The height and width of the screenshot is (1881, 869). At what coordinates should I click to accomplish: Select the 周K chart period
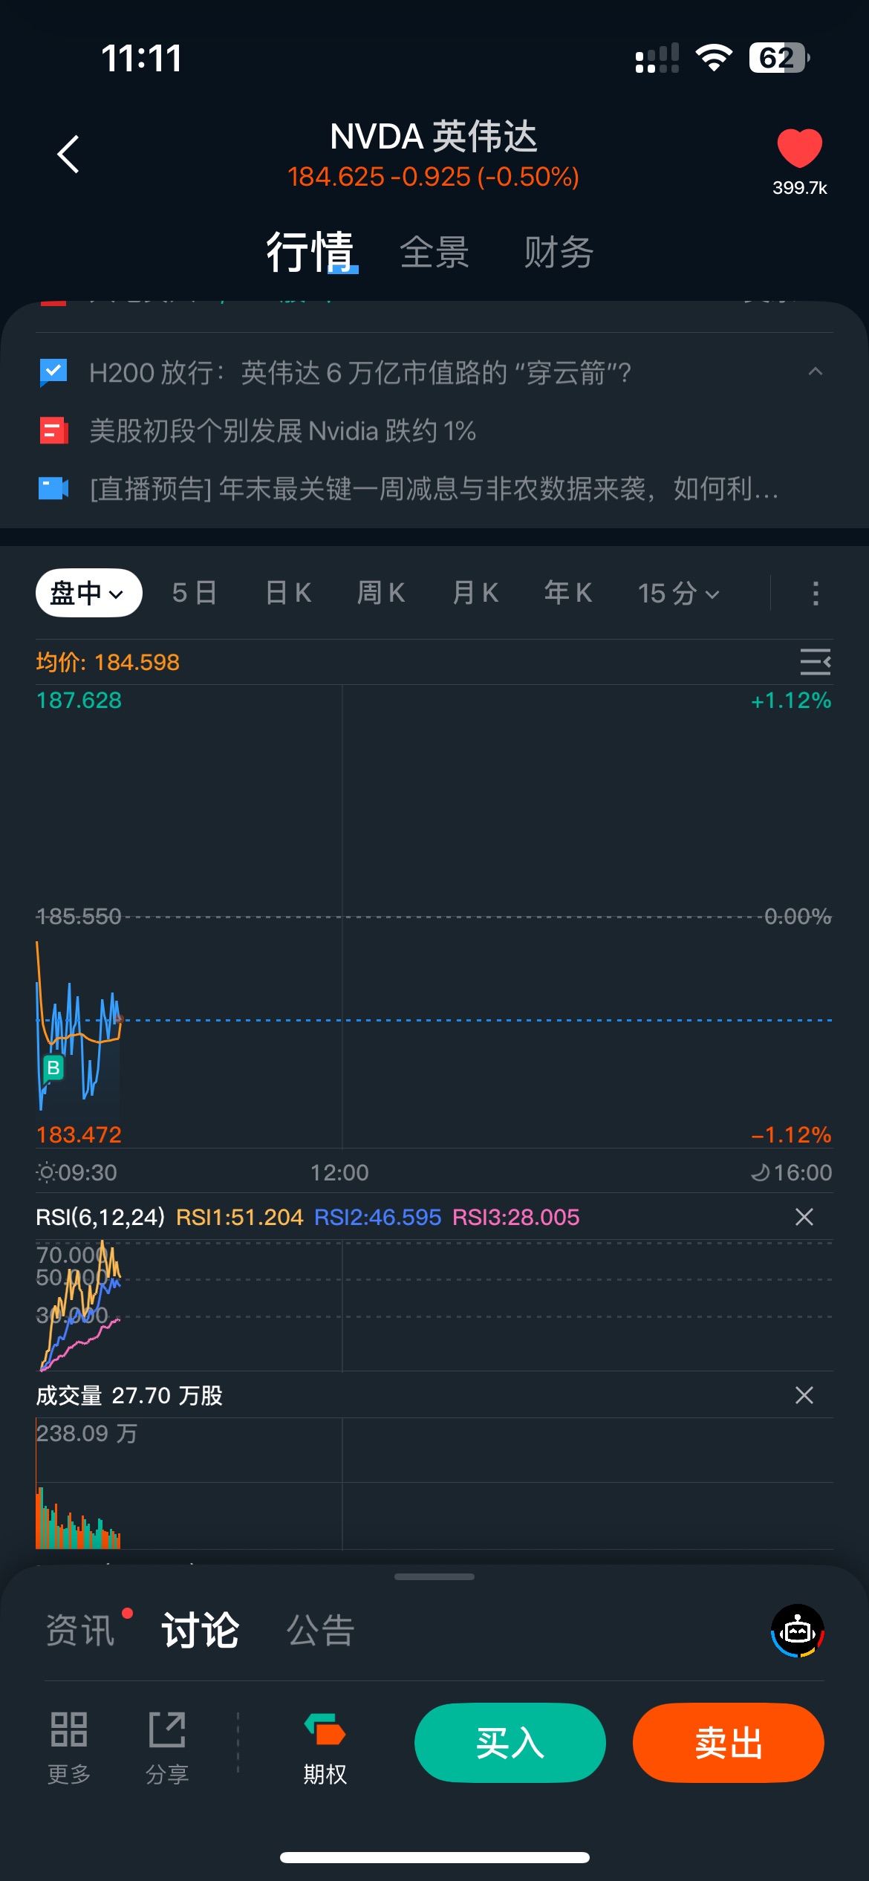[x=381, y=593]
